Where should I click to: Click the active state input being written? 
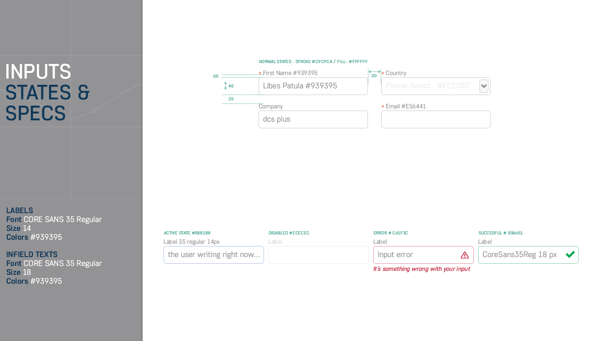click(x=213, y=255)
